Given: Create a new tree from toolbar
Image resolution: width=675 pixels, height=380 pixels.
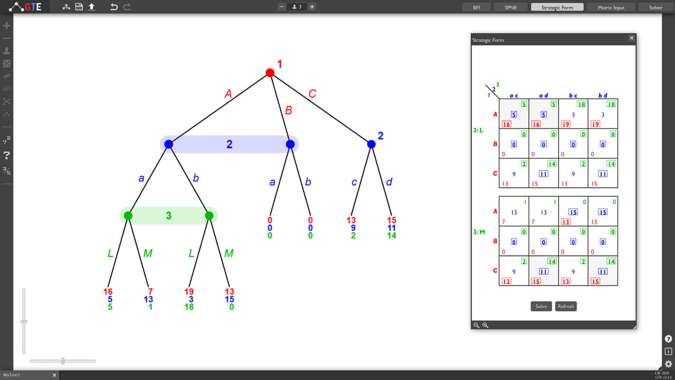Looking at the screenshot, I should click(66, 7).
